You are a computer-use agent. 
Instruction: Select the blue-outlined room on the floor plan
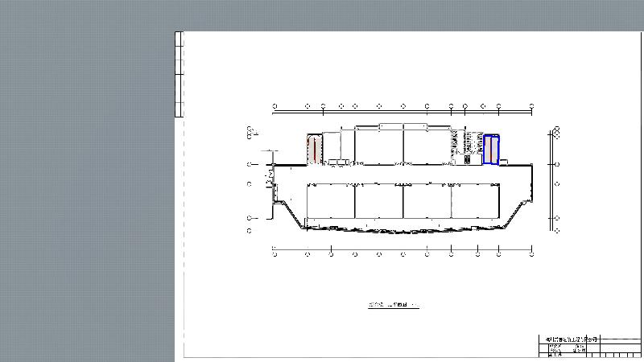pyautogui.click(x=491, y=150)
